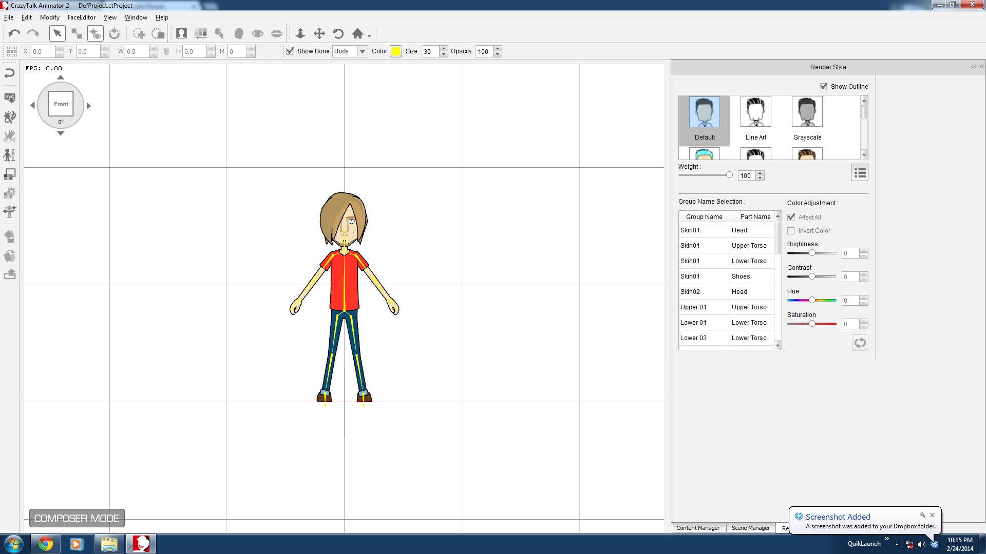Select the four-arrow Move tool
The width and height of the screenshot is (986, 554).
[319, 33]
